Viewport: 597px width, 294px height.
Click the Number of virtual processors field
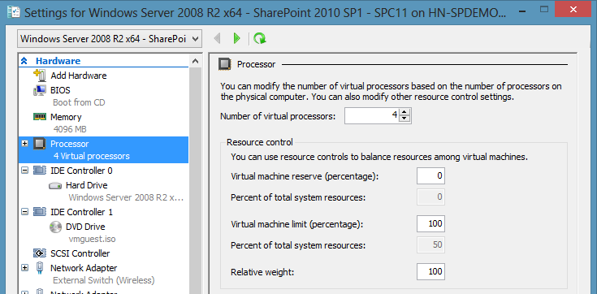pyautogui.click(x=372, y=116)
